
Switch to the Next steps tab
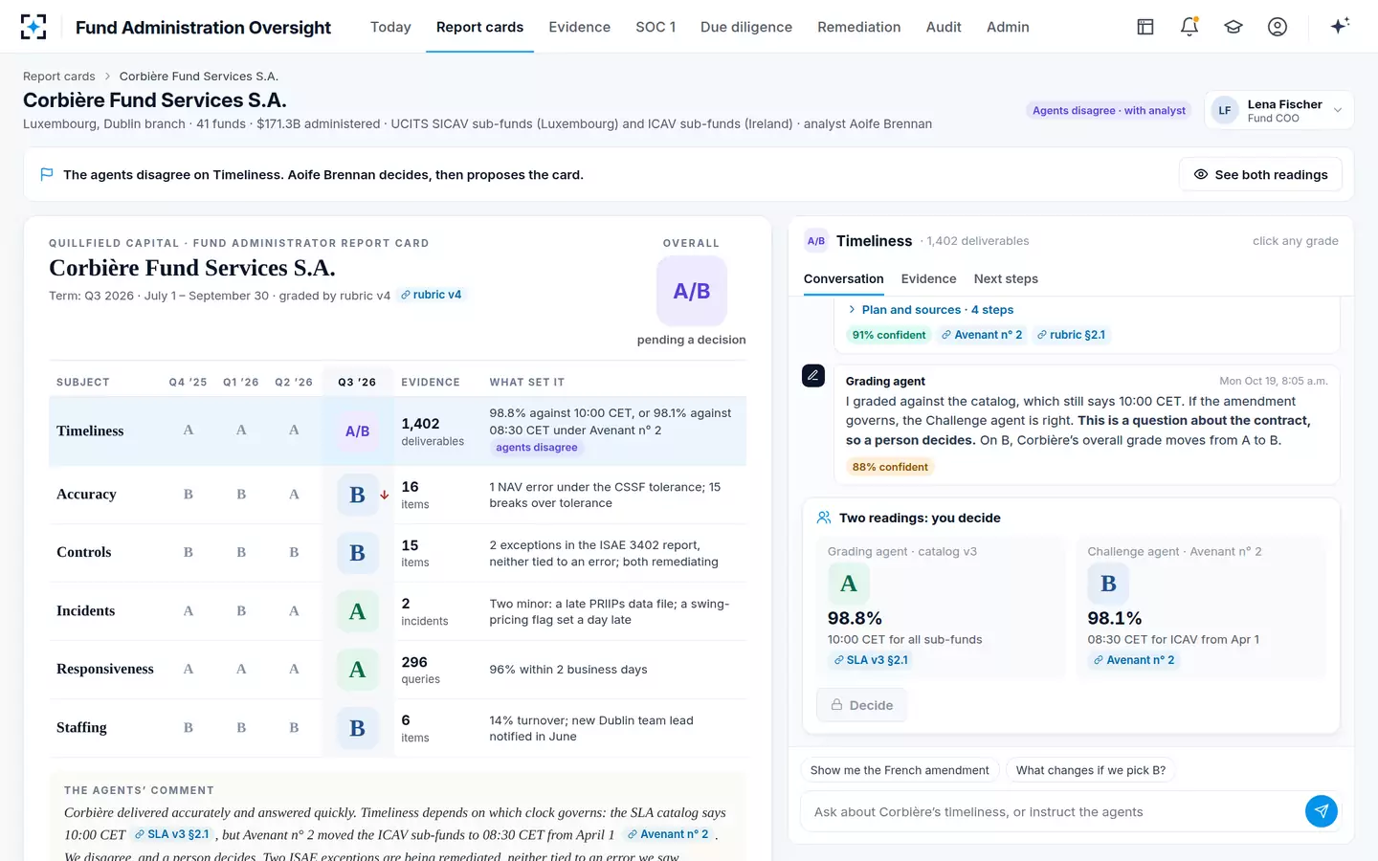tap(1006, 278)
